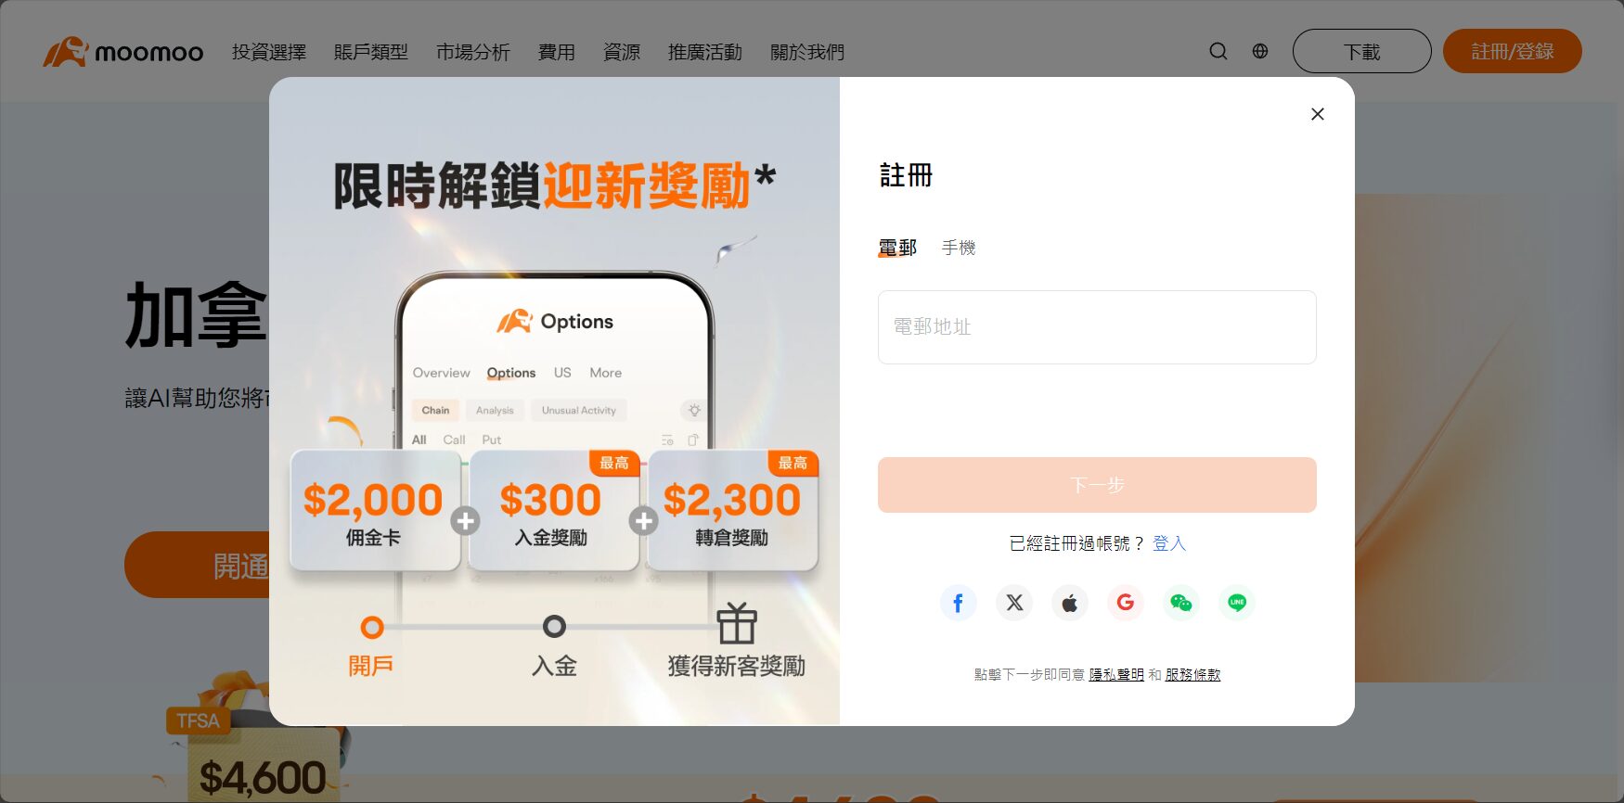This screenshot has height=803, width=1624.
Task: Open the 登入 link
Action: (x=1169, y=543)
